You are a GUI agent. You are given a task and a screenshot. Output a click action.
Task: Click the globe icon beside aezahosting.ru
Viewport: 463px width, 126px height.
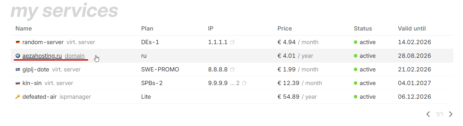(18, 56)
